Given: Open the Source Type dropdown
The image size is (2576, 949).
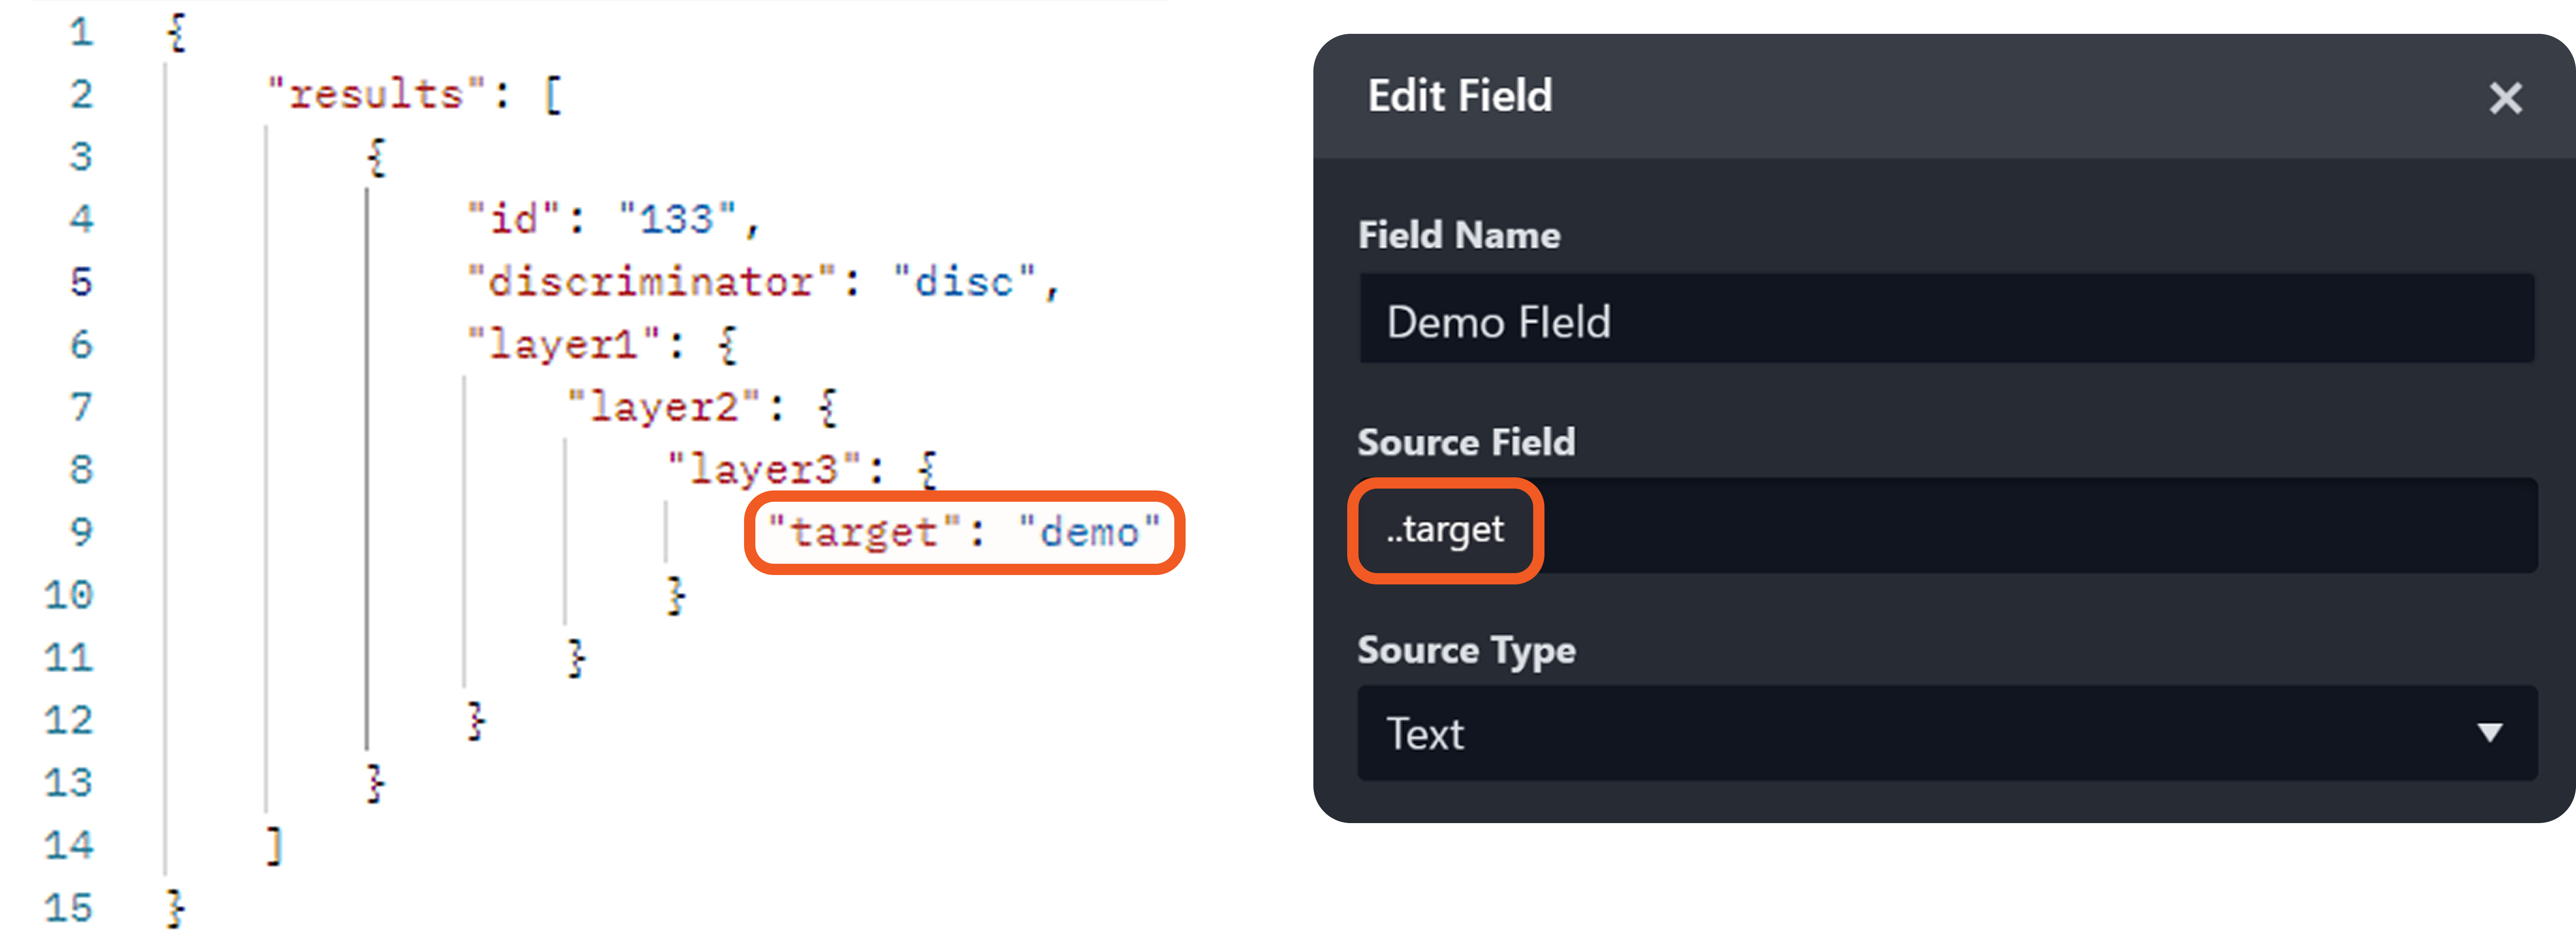Looking at the screenshot, I should (x=1945, y=734).
